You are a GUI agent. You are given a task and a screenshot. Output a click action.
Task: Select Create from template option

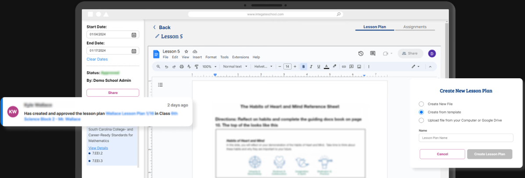[x=421, y=112]
